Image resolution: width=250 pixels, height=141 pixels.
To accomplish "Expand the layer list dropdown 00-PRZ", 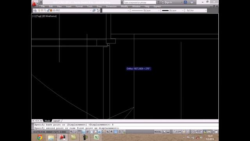I will [x=91, y=11].
